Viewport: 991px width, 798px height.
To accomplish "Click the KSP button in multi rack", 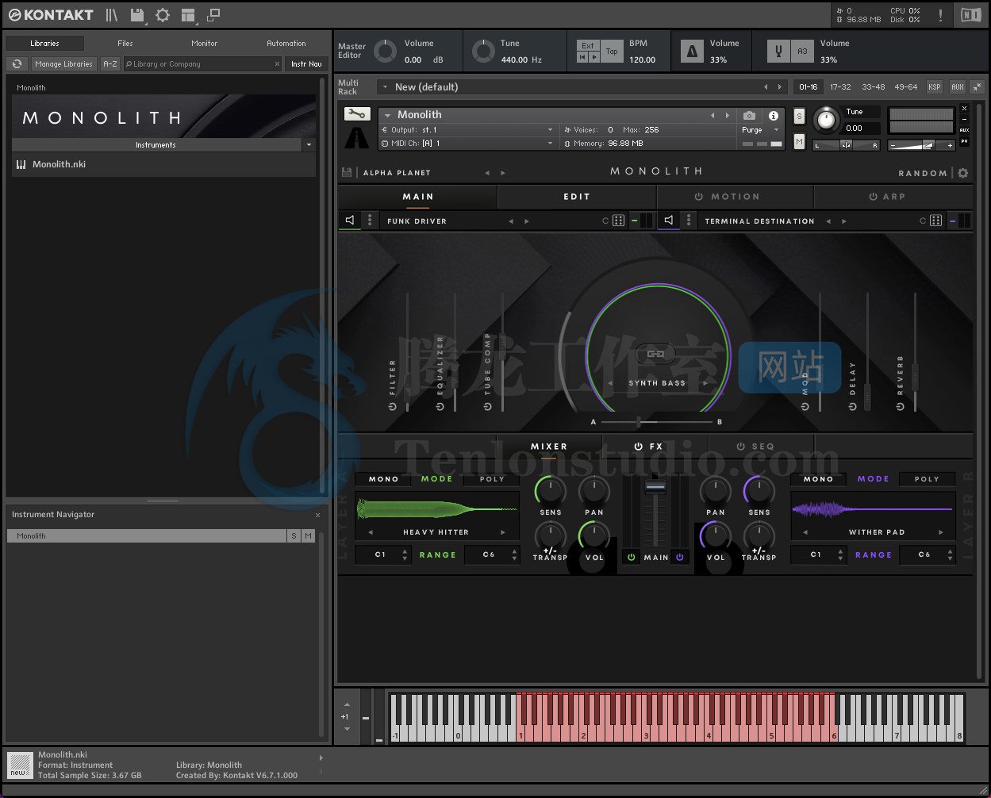I will pos(935,87).
